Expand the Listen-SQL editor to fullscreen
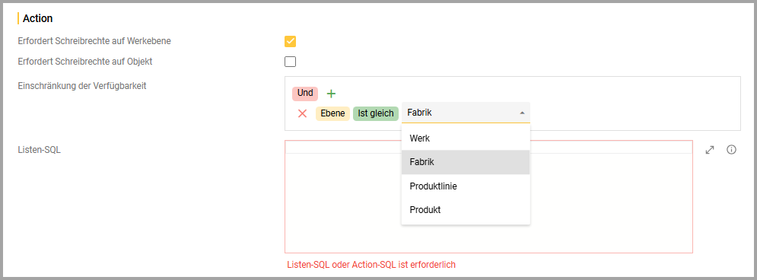 [x=710, y=150]
